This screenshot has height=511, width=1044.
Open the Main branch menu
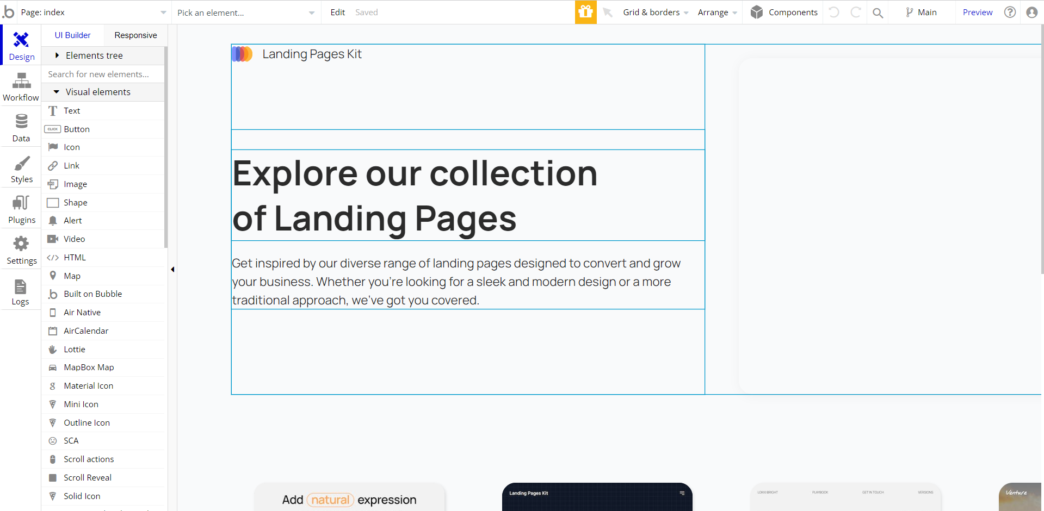(x=921, y=12)
